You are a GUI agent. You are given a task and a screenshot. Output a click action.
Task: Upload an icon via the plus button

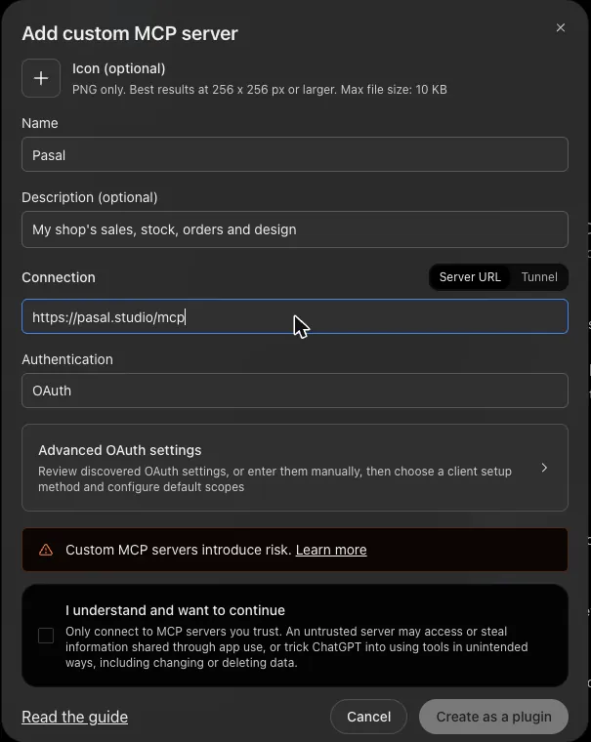coord(41,78)
